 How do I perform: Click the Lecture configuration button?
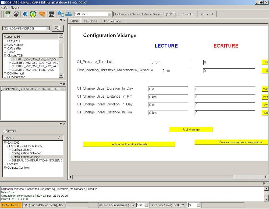(x=129, y=144)
